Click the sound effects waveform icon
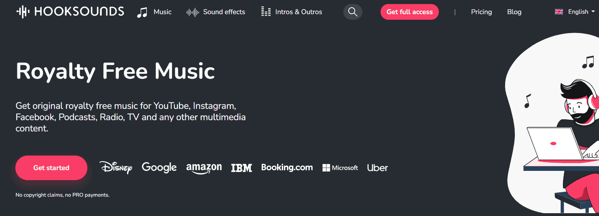This screenshot has width=599, height=216. coord(193,12)
